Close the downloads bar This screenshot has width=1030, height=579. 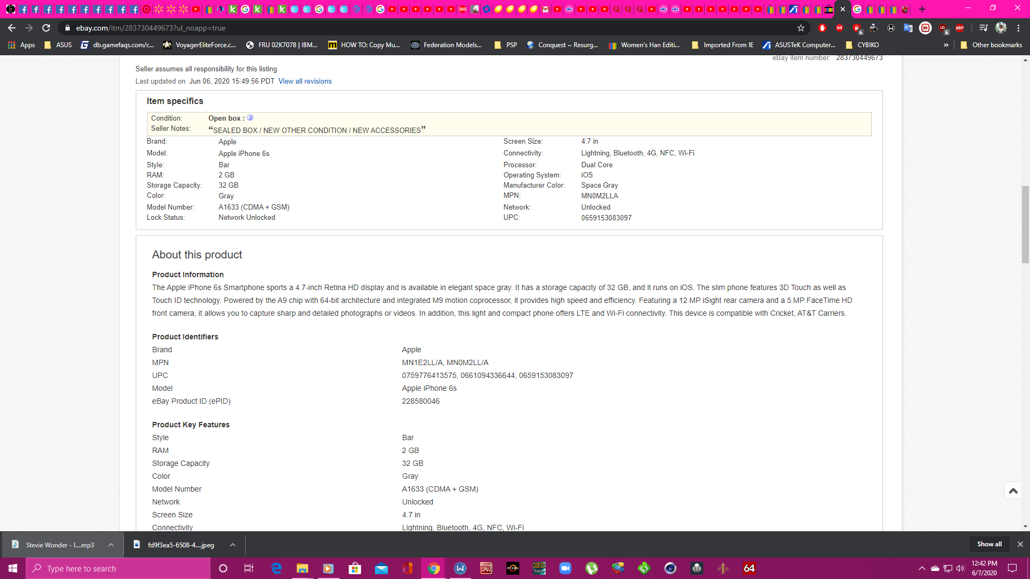(1020, 544)
